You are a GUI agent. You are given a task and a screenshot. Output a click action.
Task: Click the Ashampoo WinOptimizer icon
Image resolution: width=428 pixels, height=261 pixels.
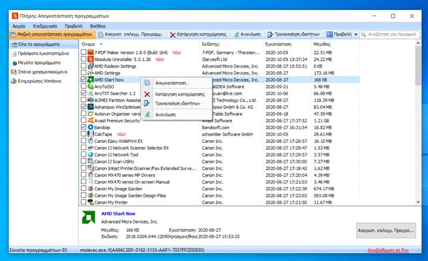pos(91,107)
